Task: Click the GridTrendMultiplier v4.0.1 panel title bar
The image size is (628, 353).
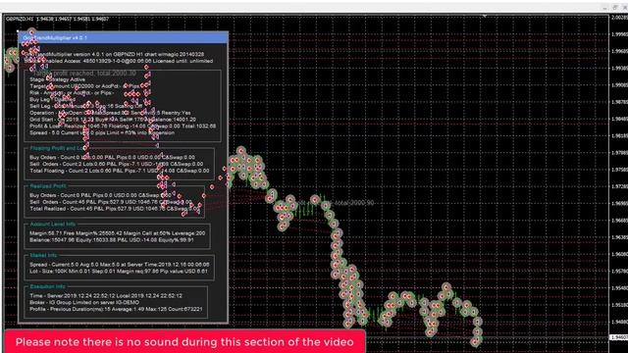Action: pos(124,37)
